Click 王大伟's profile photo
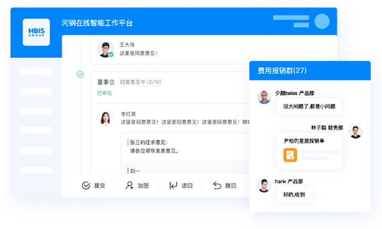The height and width of the screenshot is (229, 382). tap(106, 49)
